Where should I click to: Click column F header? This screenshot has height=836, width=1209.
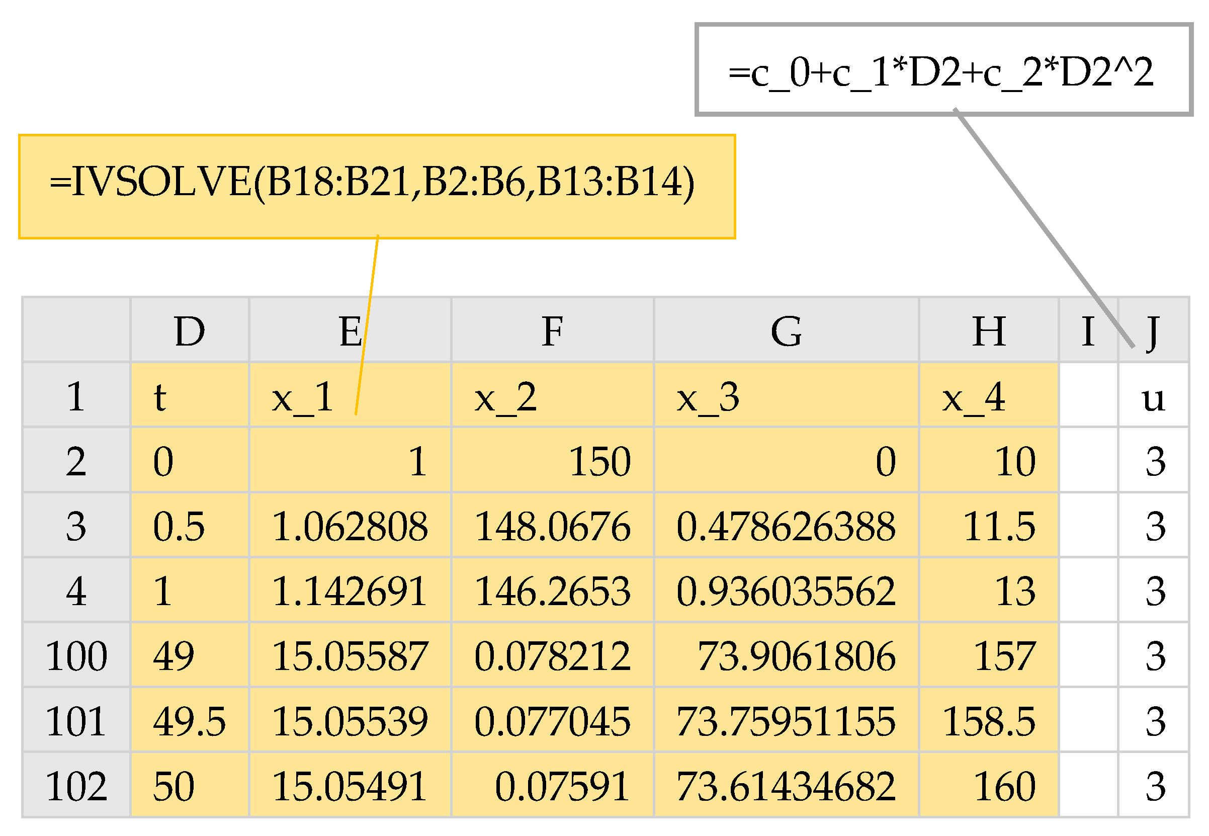(x=552, y=331)
